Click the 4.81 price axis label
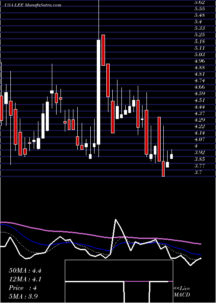 click(x=200, y=74)
